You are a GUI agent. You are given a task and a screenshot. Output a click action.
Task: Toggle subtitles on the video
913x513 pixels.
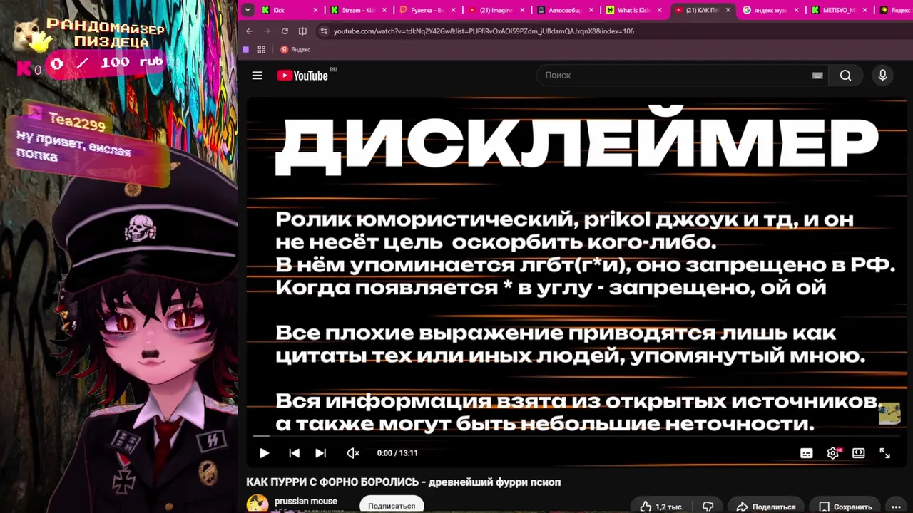click(807, 453)
